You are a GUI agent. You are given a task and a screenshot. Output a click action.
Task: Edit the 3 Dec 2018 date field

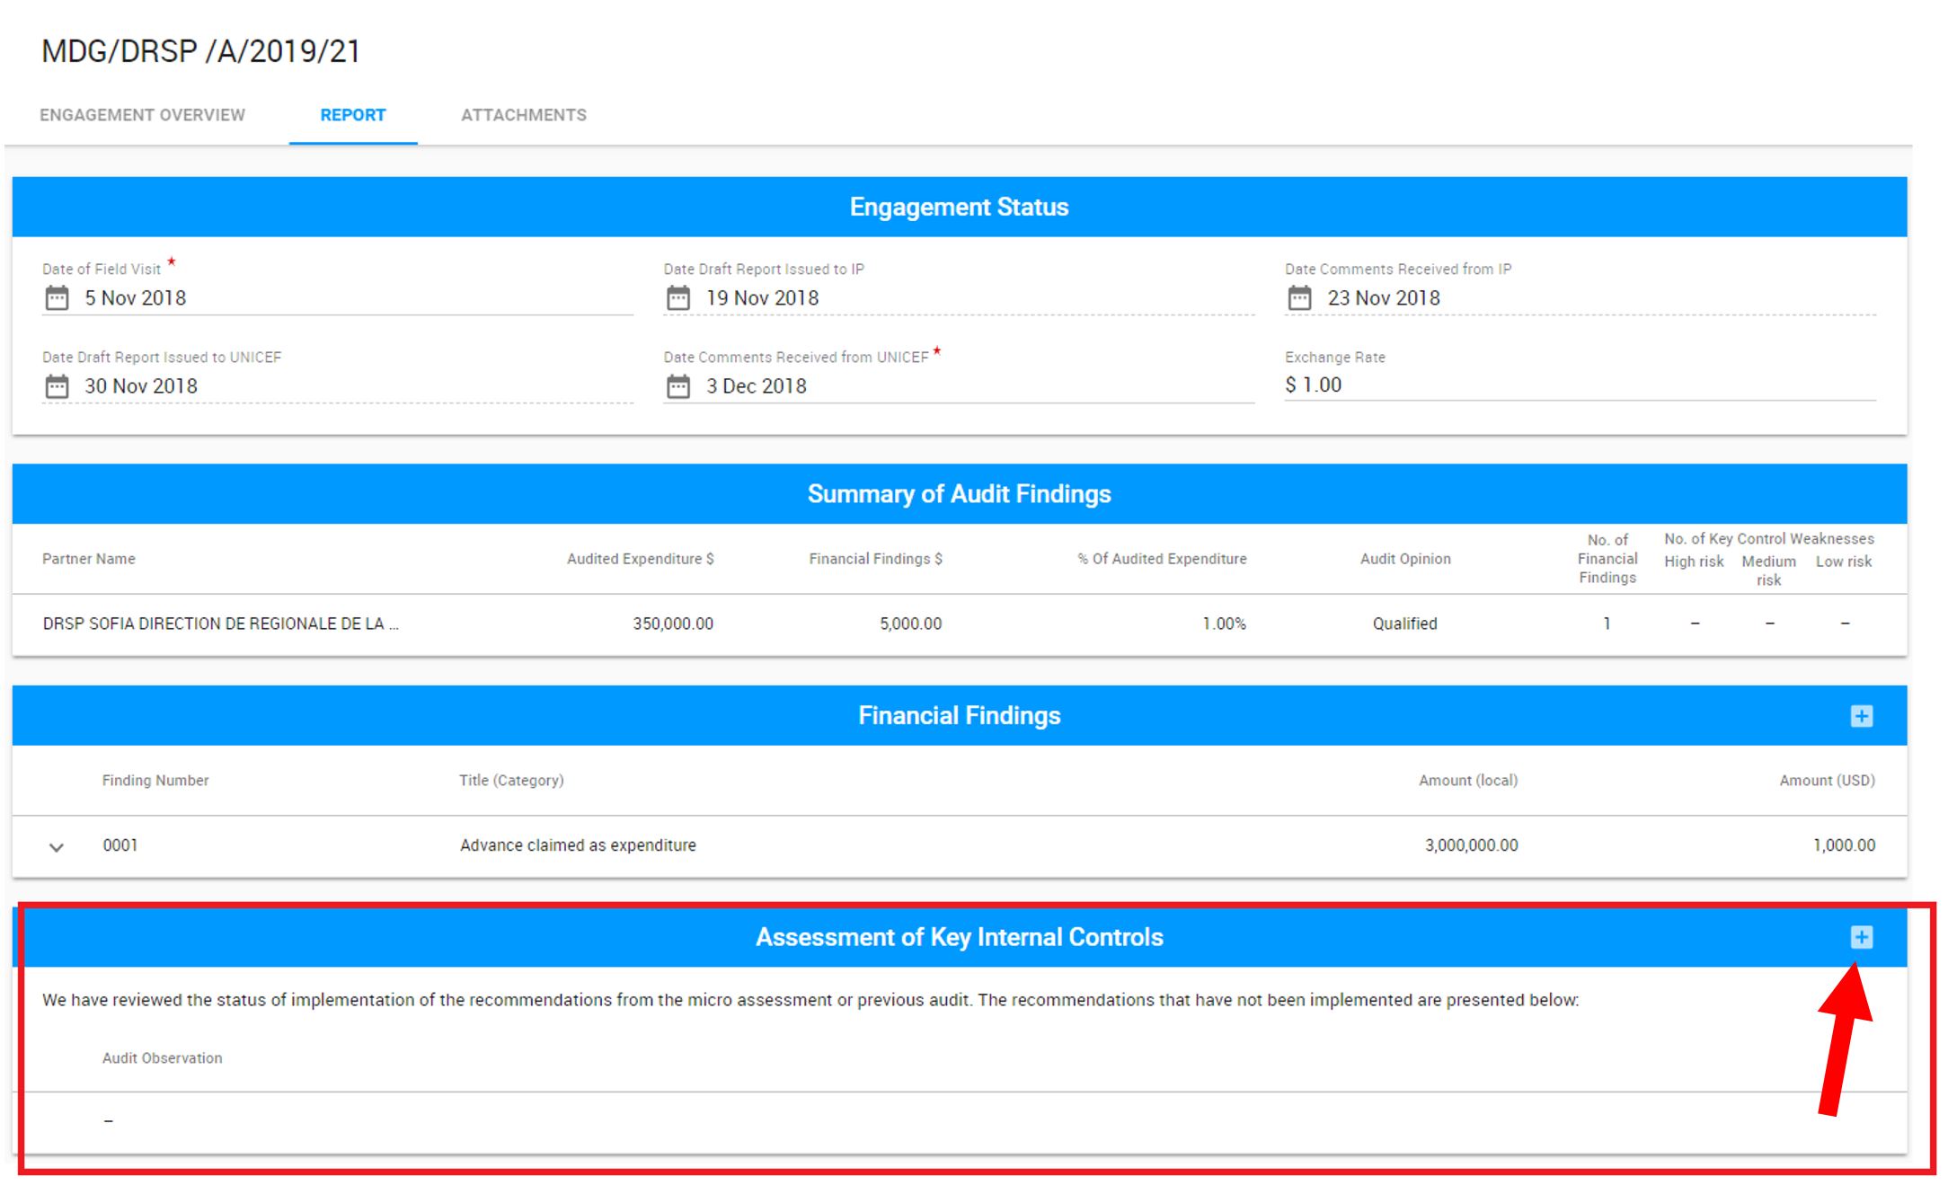point(959,386)
